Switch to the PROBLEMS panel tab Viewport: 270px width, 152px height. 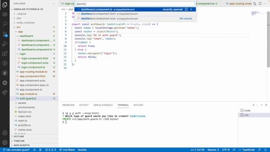tap(68, 105)
